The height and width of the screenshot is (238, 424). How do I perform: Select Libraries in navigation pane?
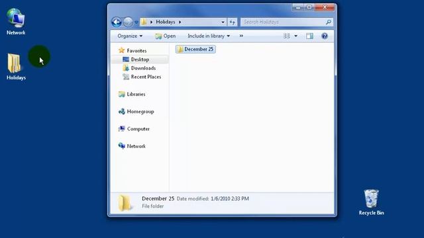click(136, 94)
